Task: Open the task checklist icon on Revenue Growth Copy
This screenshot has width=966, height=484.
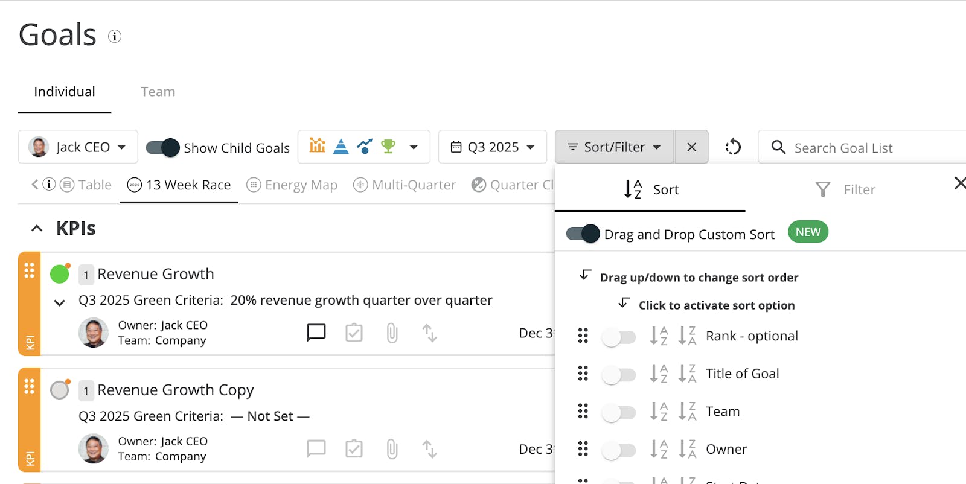Action: click(x=354, y=448)
